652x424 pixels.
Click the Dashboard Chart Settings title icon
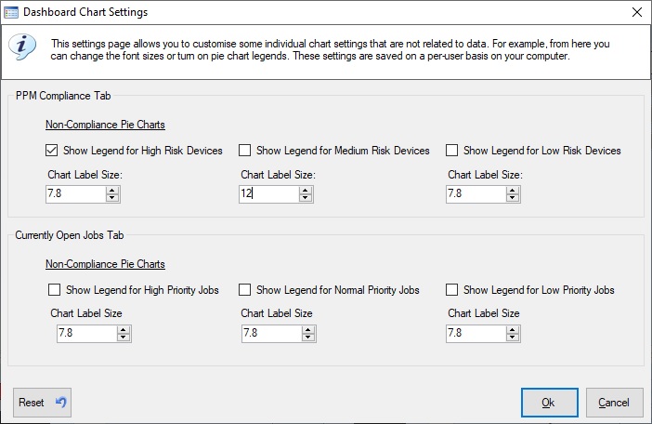click(11, 12)
